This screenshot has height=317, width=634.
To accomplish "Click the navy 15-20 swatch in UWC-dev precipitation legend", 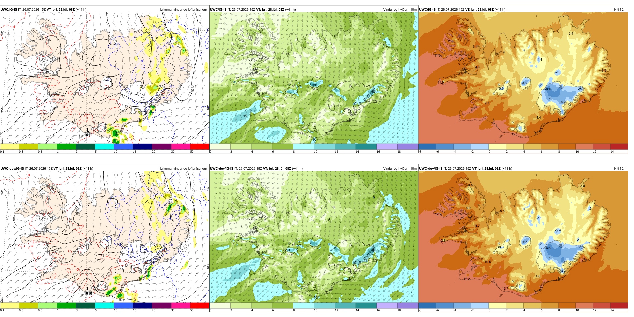I will pos(142,305).
